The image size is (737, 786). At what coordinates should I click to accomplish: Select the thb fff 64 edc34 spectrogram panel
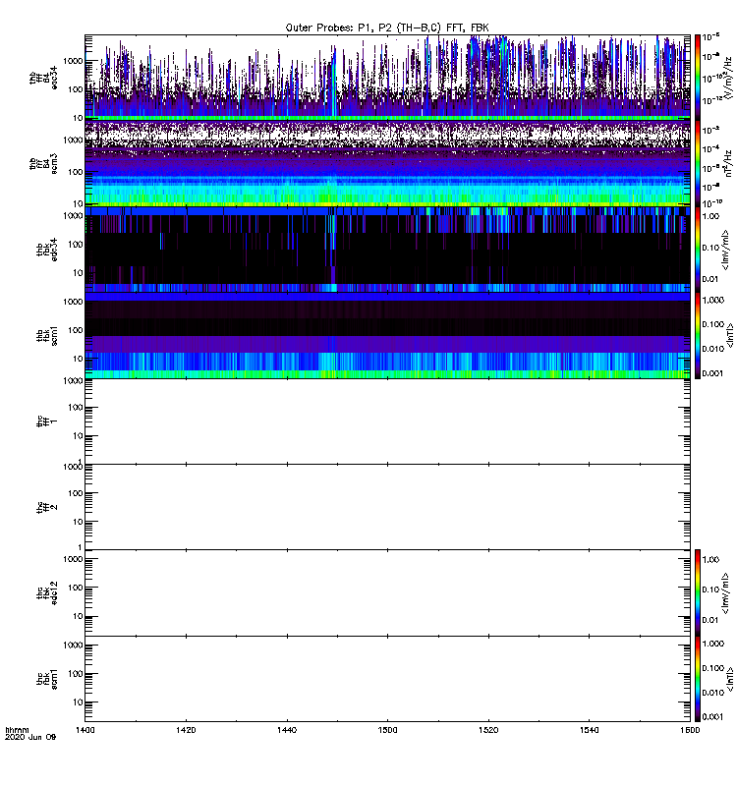pos(387,78)
